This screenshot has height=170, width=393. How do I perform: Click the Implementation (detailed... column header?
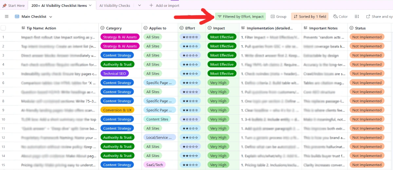click(x=271, y=28)
